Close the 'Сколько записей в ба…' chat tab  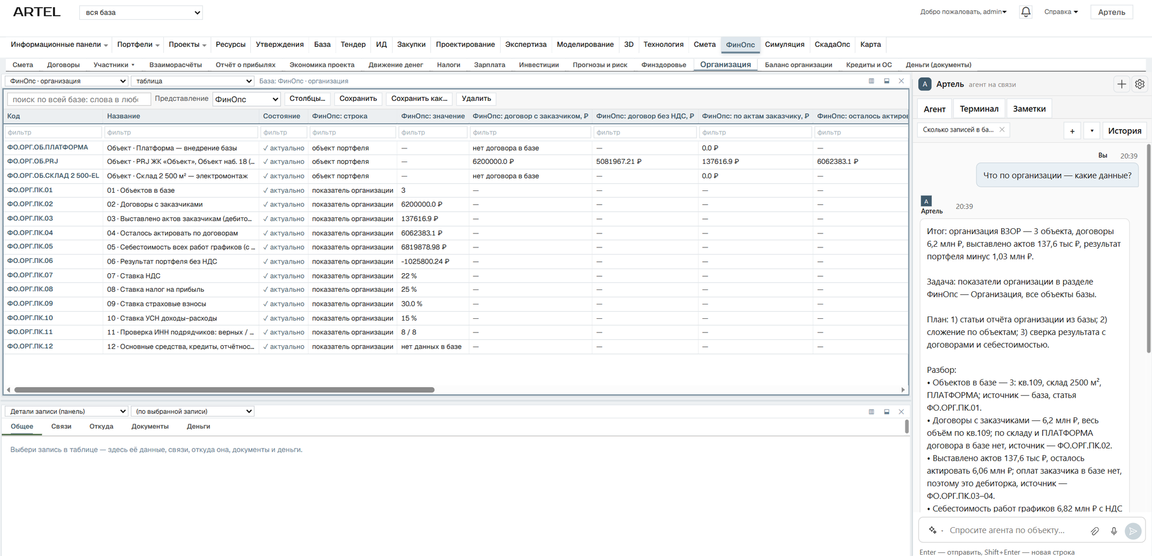(1002, 130)
